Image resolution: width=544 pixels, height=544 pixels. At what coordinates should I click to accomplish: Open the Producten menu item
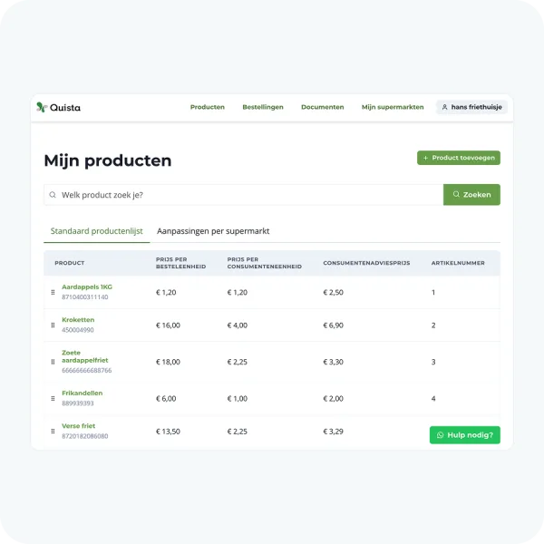(x=208, y=107)
